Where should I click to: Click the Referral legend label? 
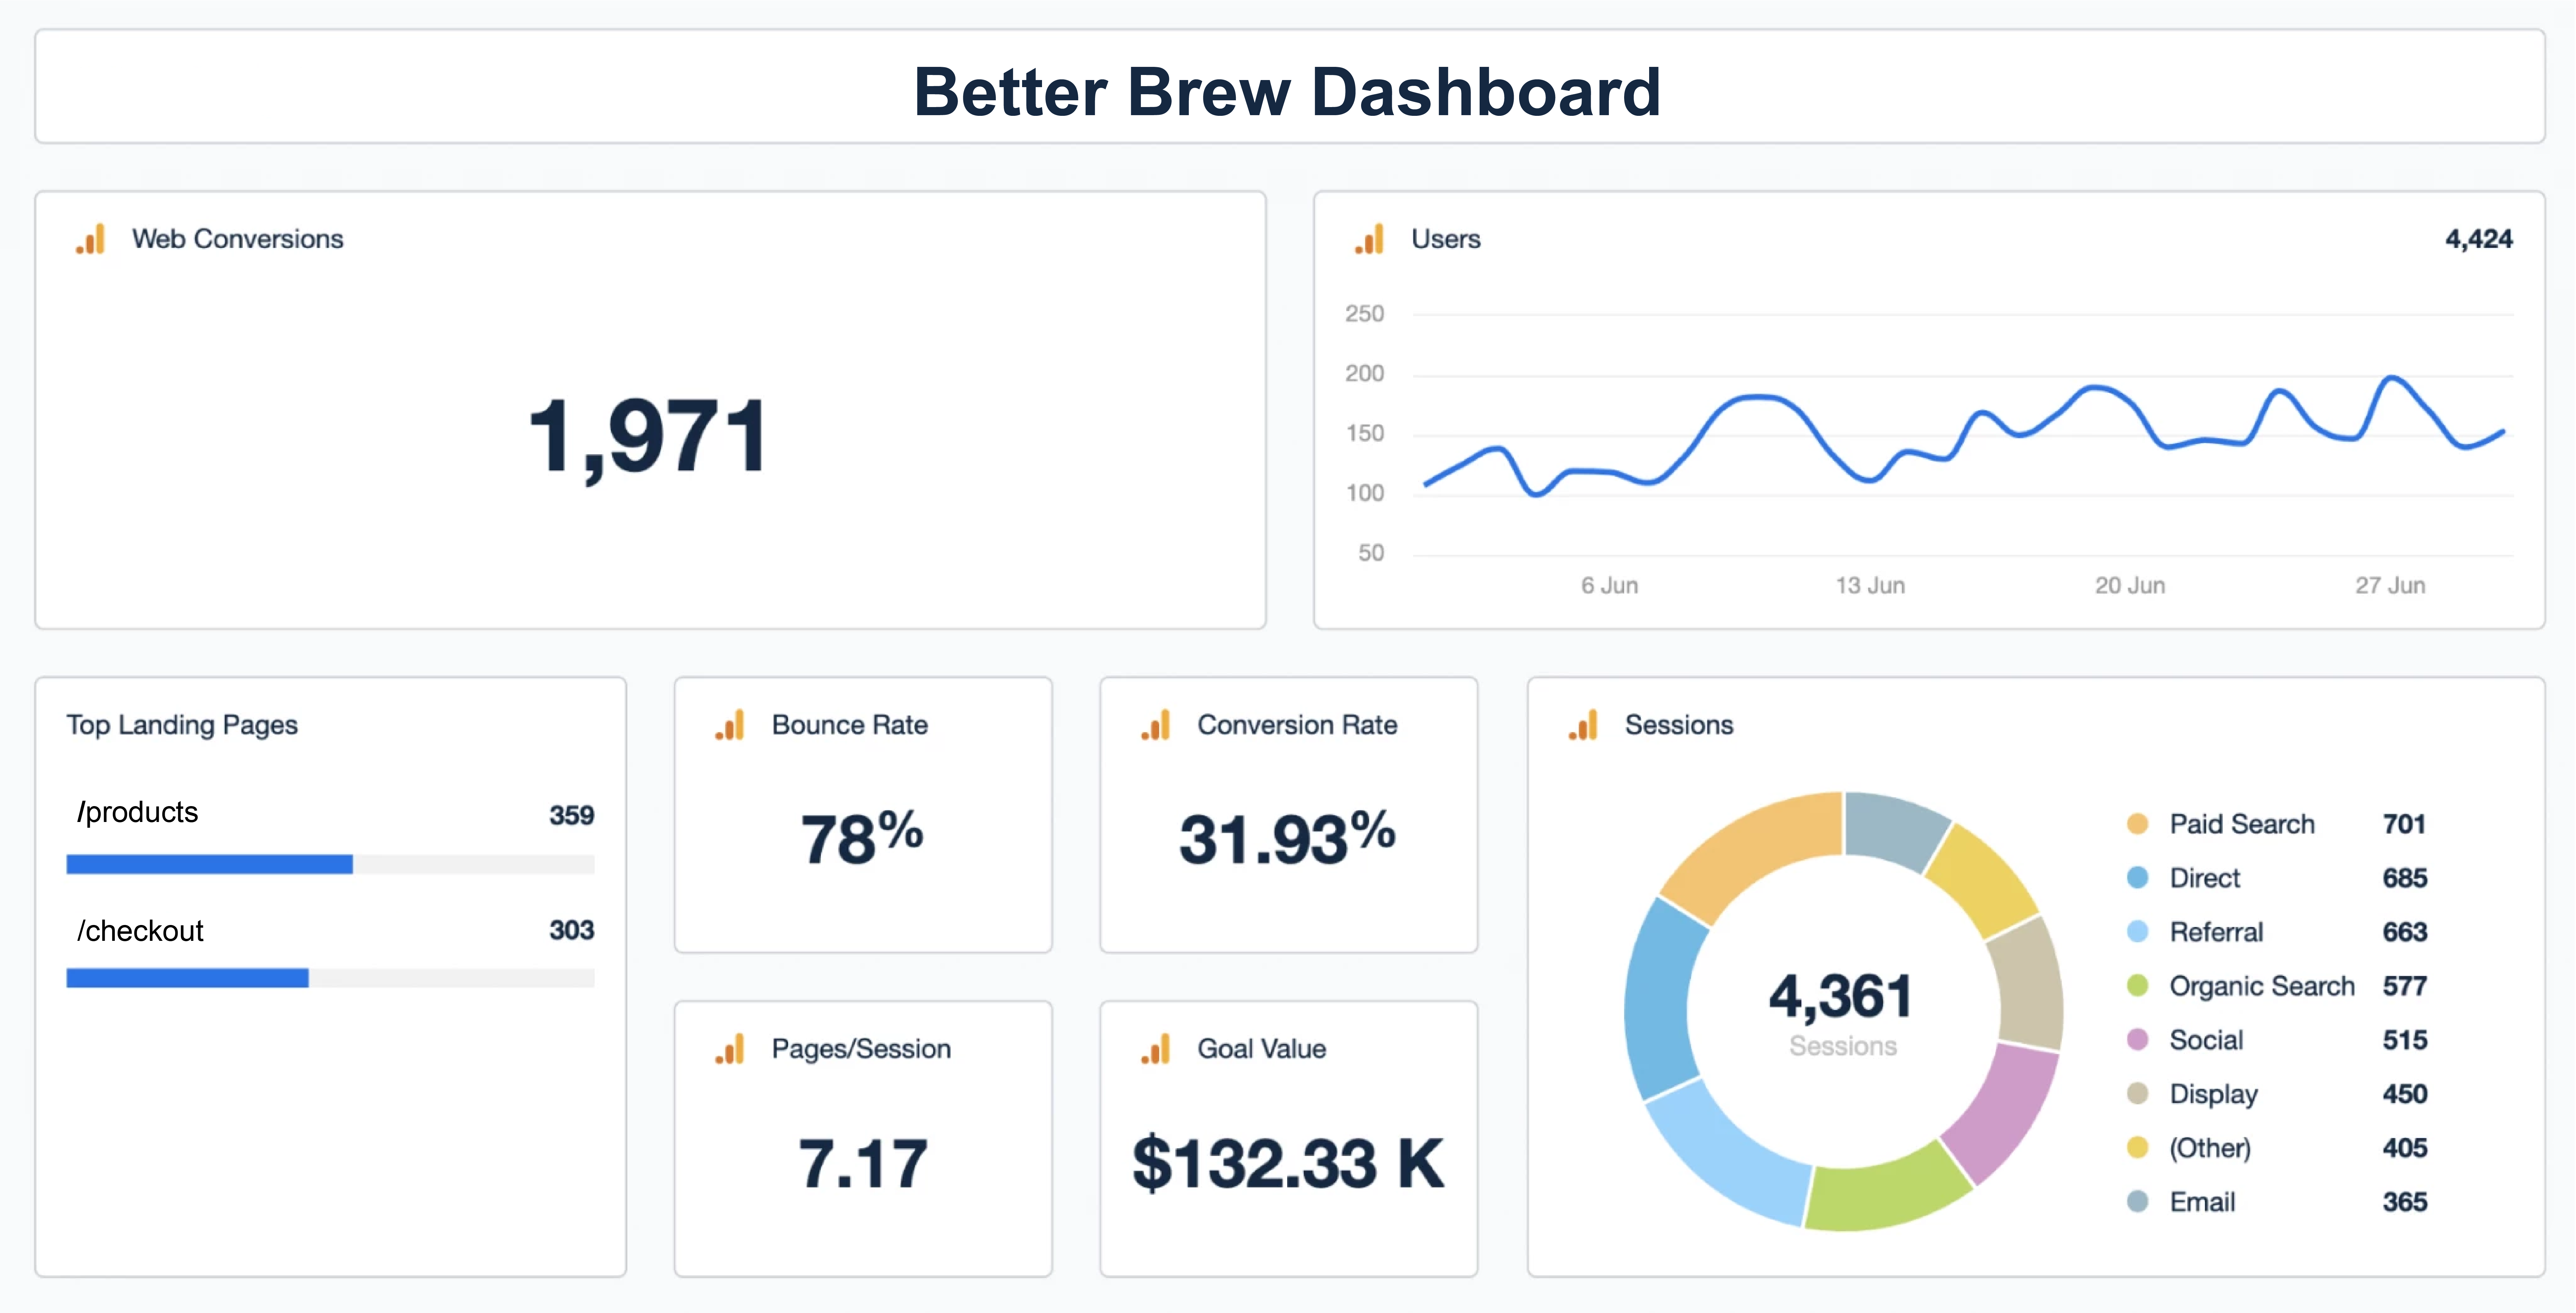point(2216,932)
